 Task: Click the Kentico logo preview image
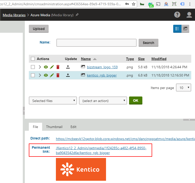click(x=81, y=169)
